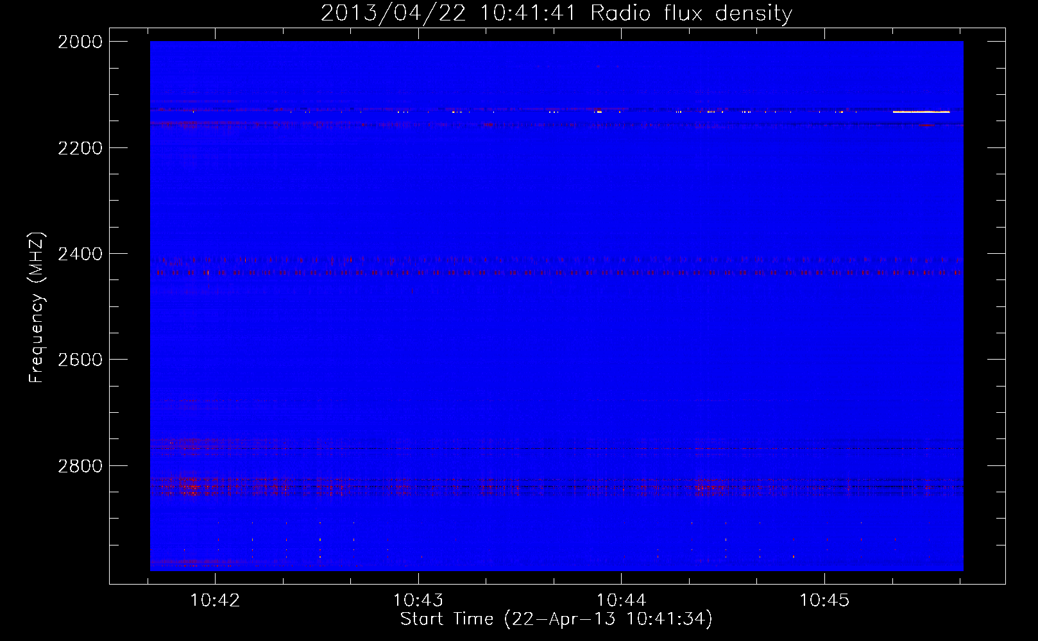Click the 2400 frequency tick label
Image resolution: width=1038 pixels, height=641 pixels.
(80, 254)
